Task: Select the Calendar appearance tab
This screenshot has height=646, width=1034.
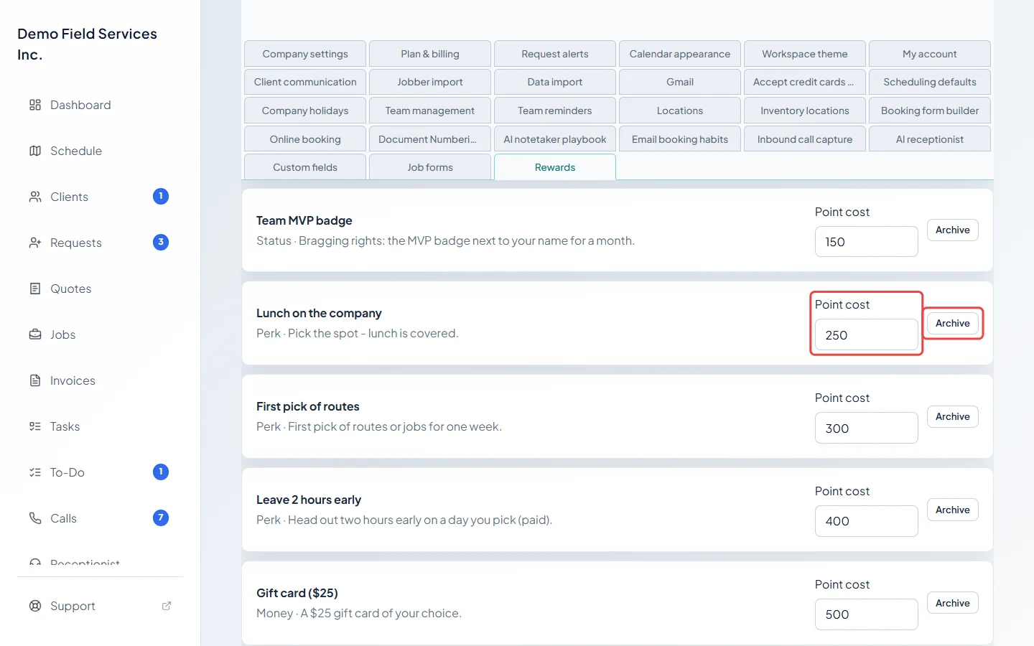Action: tap(680, 54)
